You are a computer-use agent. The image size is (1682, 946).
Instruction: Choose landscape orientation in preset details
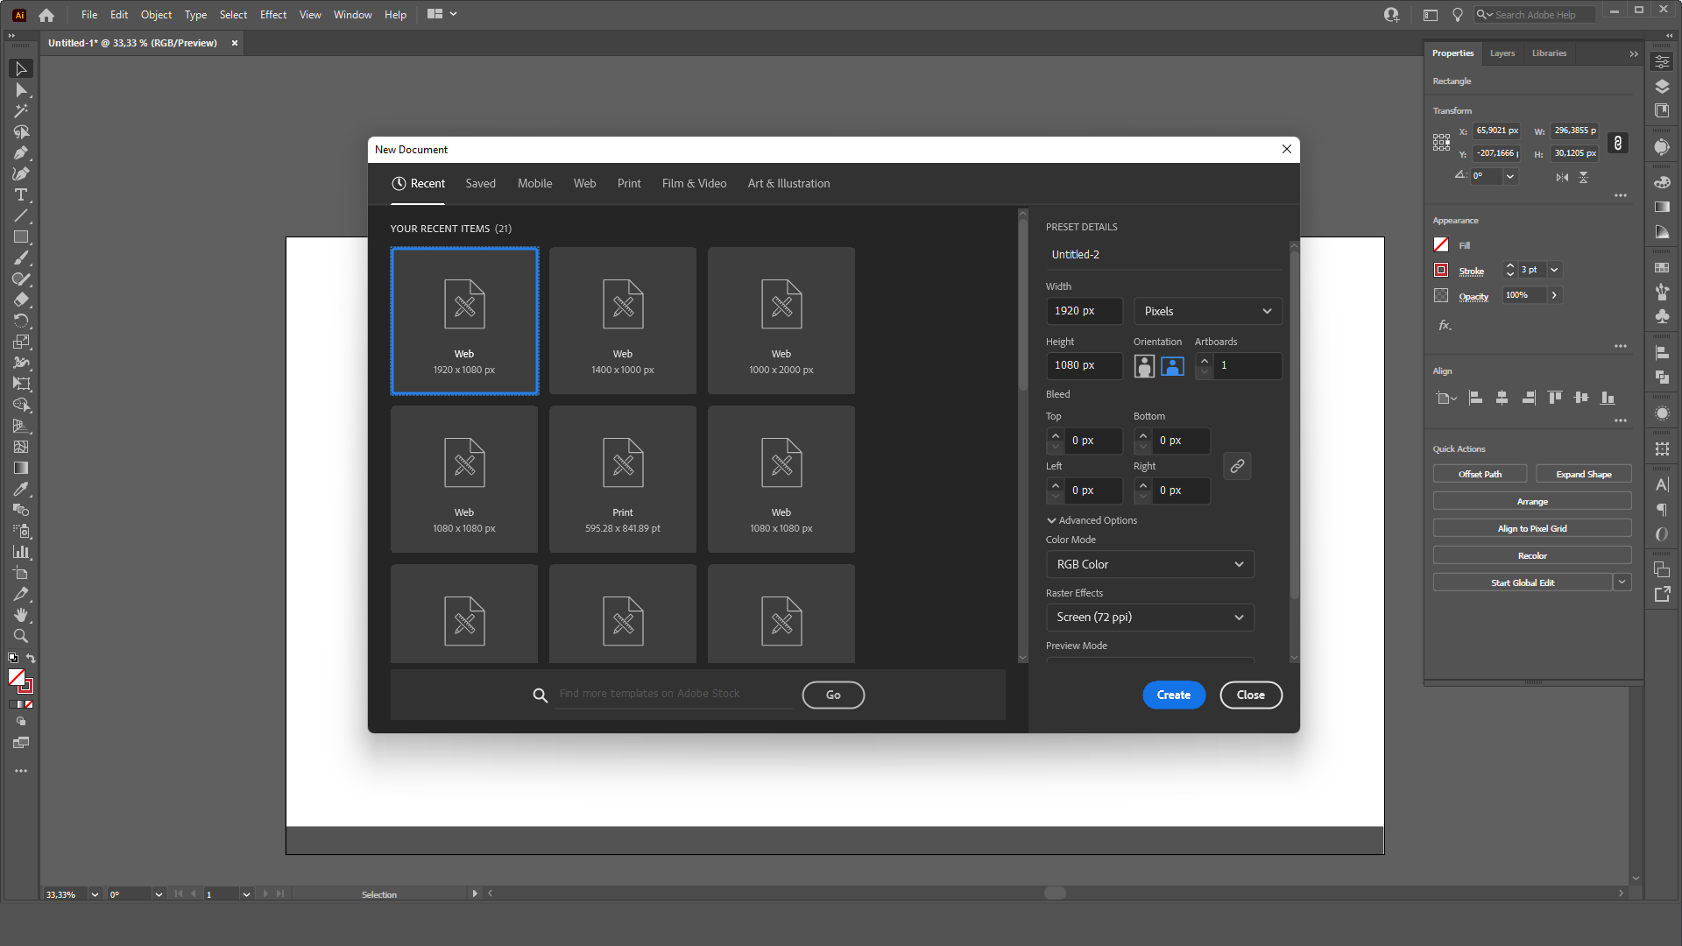(x=1172, y=366)
